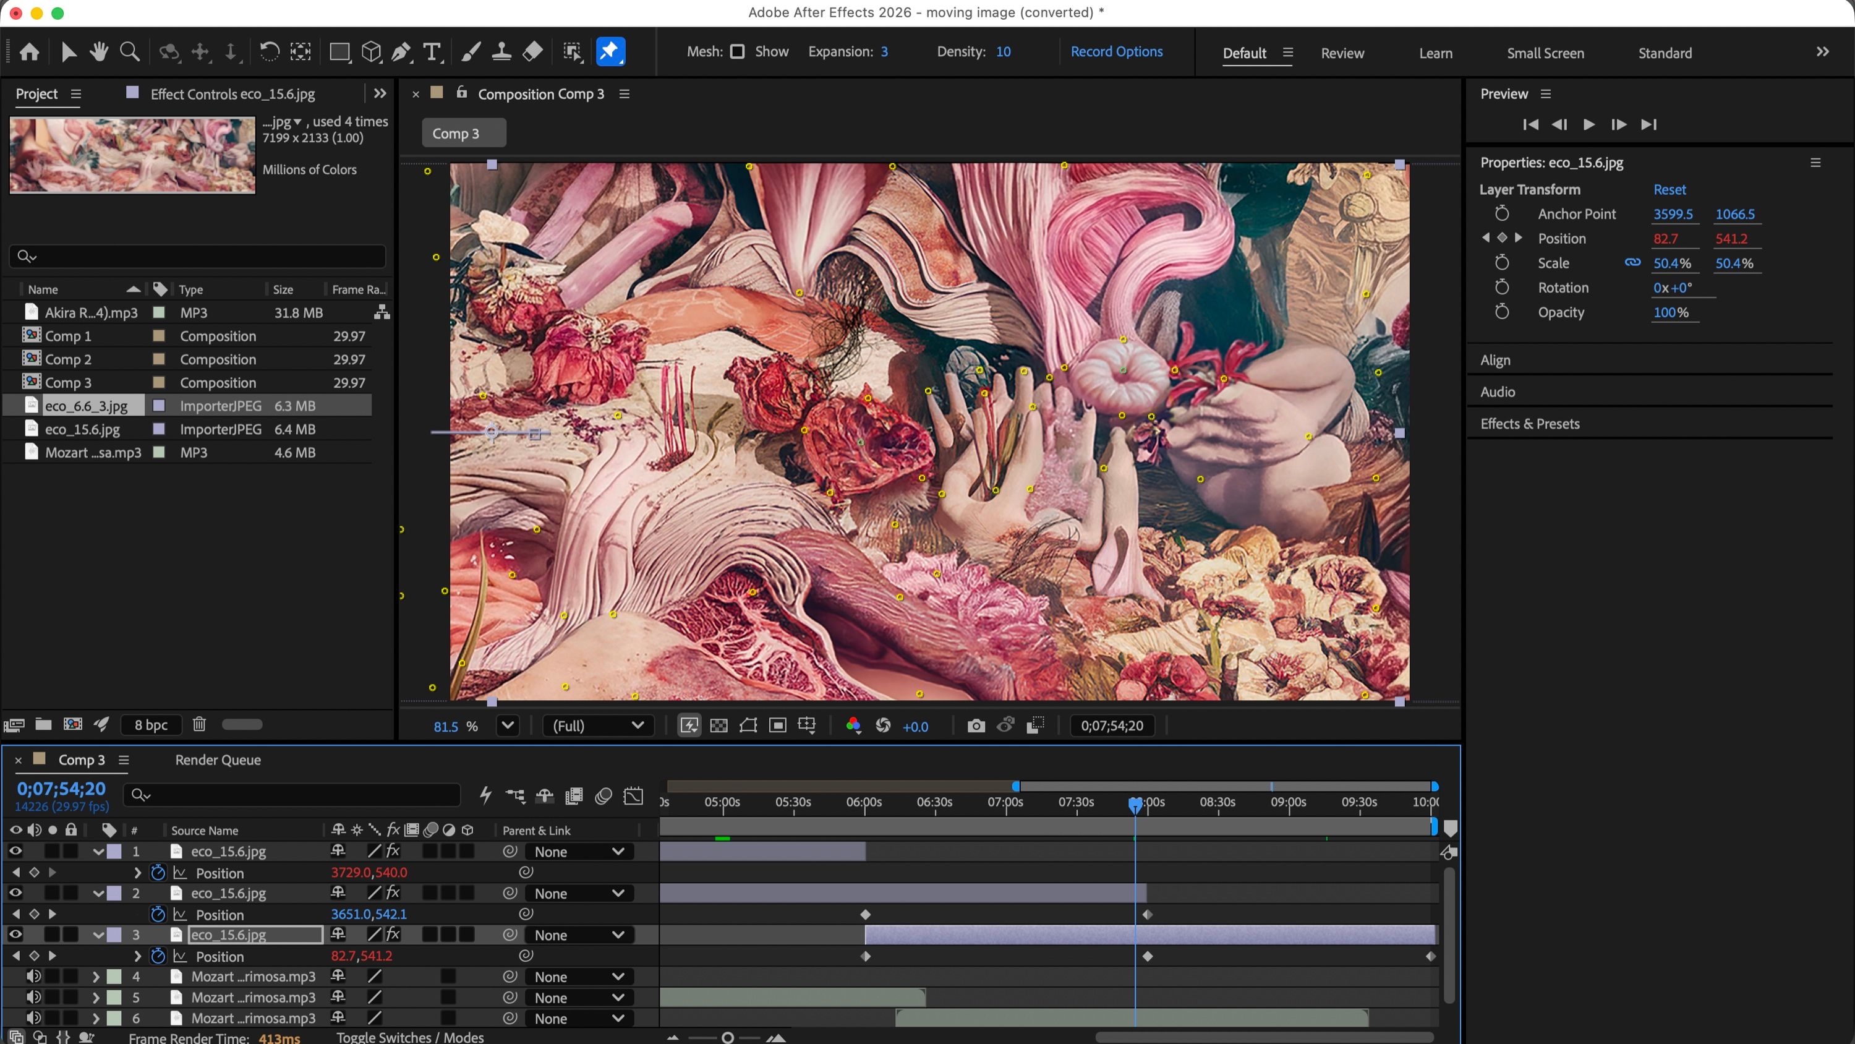Toggle Position stopwatch on layer 2
1855x1044 pixels.
(158, 914)
